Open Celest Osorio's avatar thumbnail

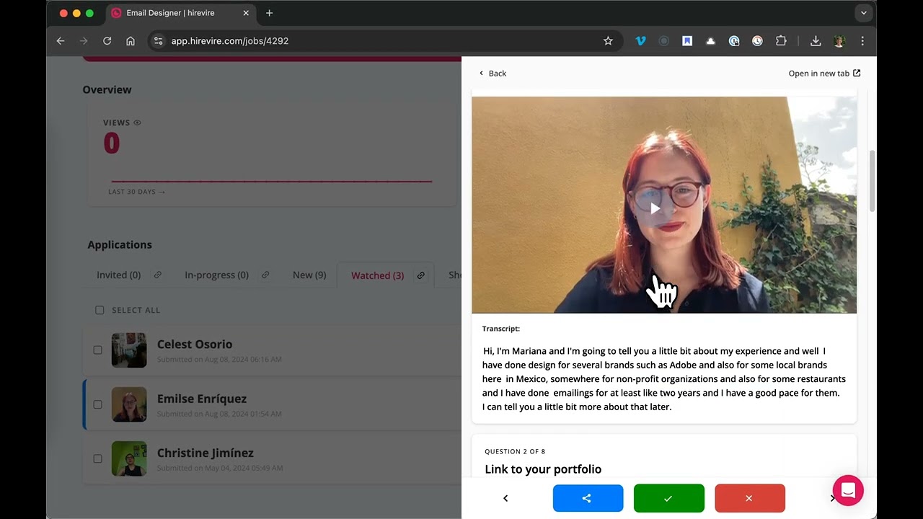point(129,350)
